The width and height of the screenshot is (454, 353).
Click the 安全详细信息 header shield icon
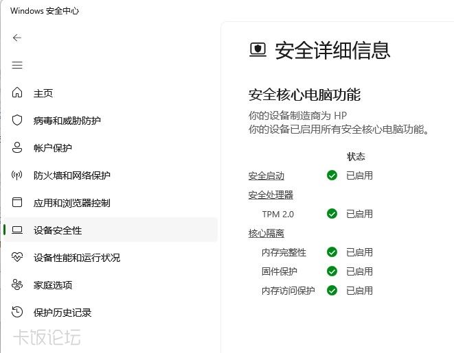coord(258,50)
